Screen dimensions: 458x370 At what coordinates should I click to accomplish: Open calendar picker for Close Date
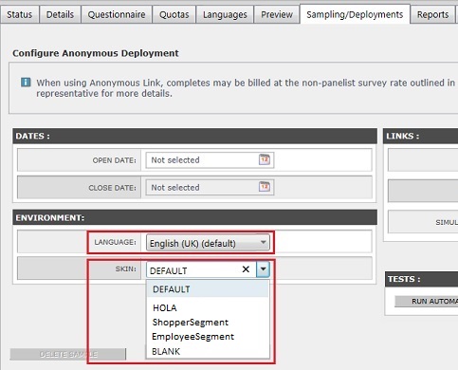tap(265, 187)
